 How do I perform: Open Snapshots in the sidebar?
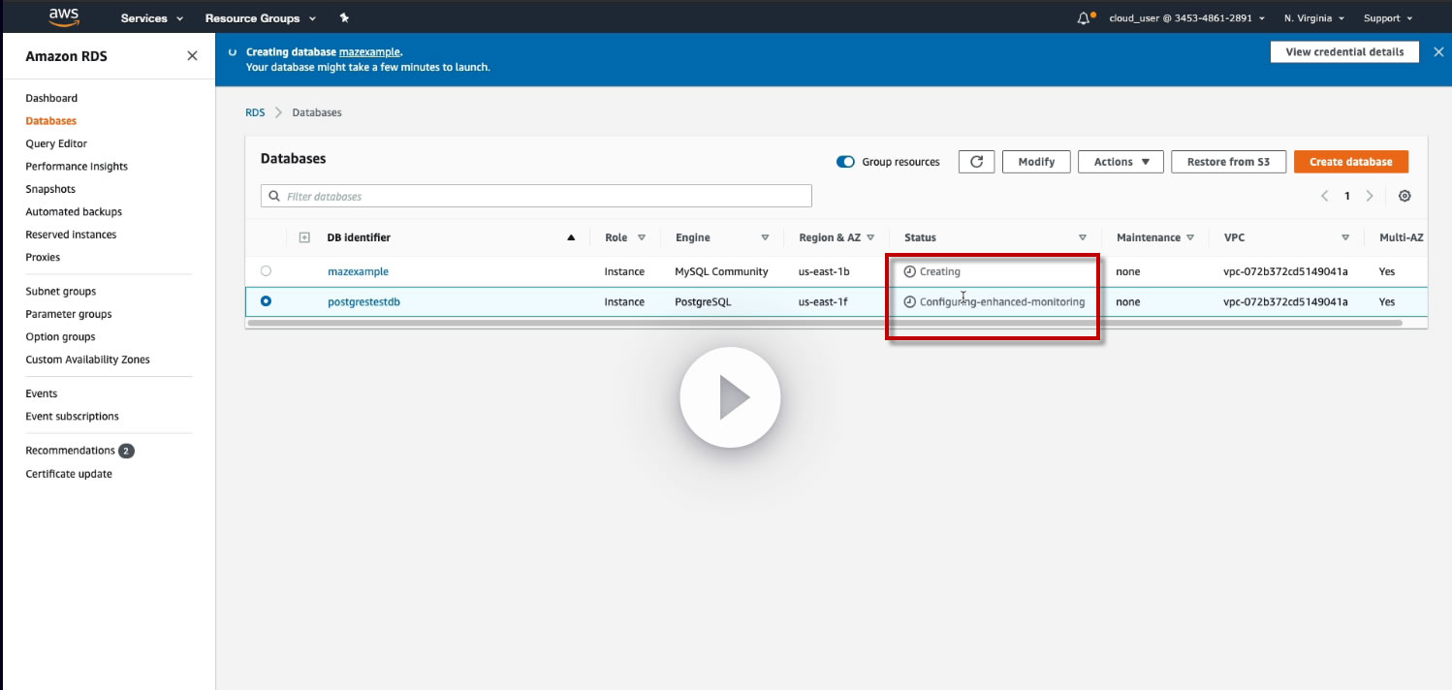tap(50, 189)
